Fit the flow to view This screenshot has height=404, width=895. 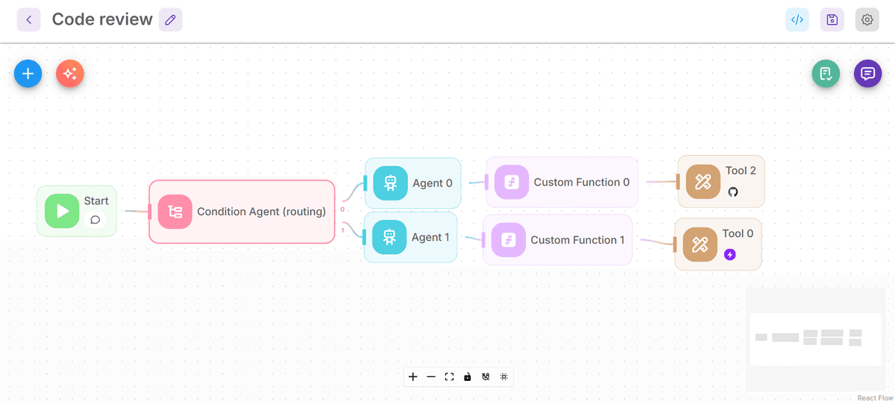click(449, 377)
